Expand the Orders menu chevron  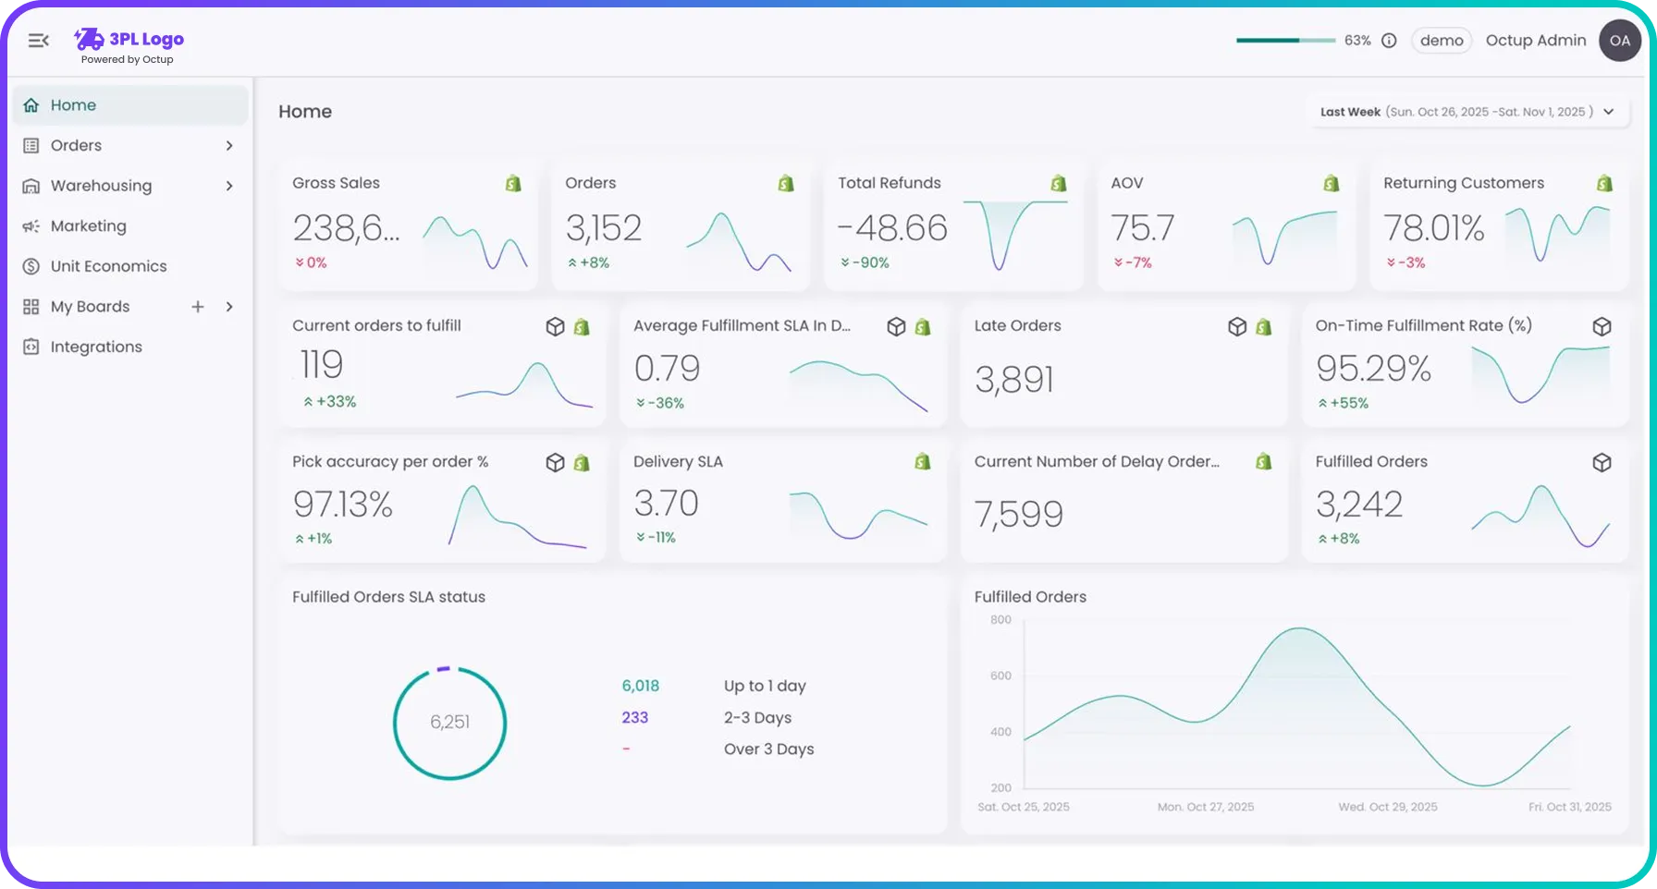[228, 145]
